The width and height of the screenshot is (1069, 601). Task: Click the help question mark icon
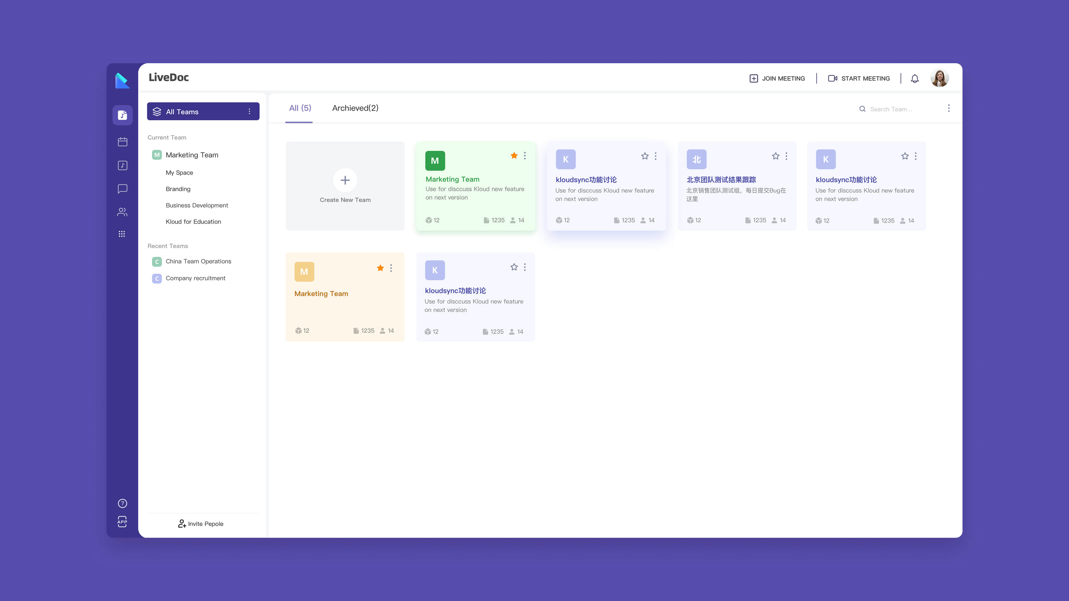tap(122, 503)
